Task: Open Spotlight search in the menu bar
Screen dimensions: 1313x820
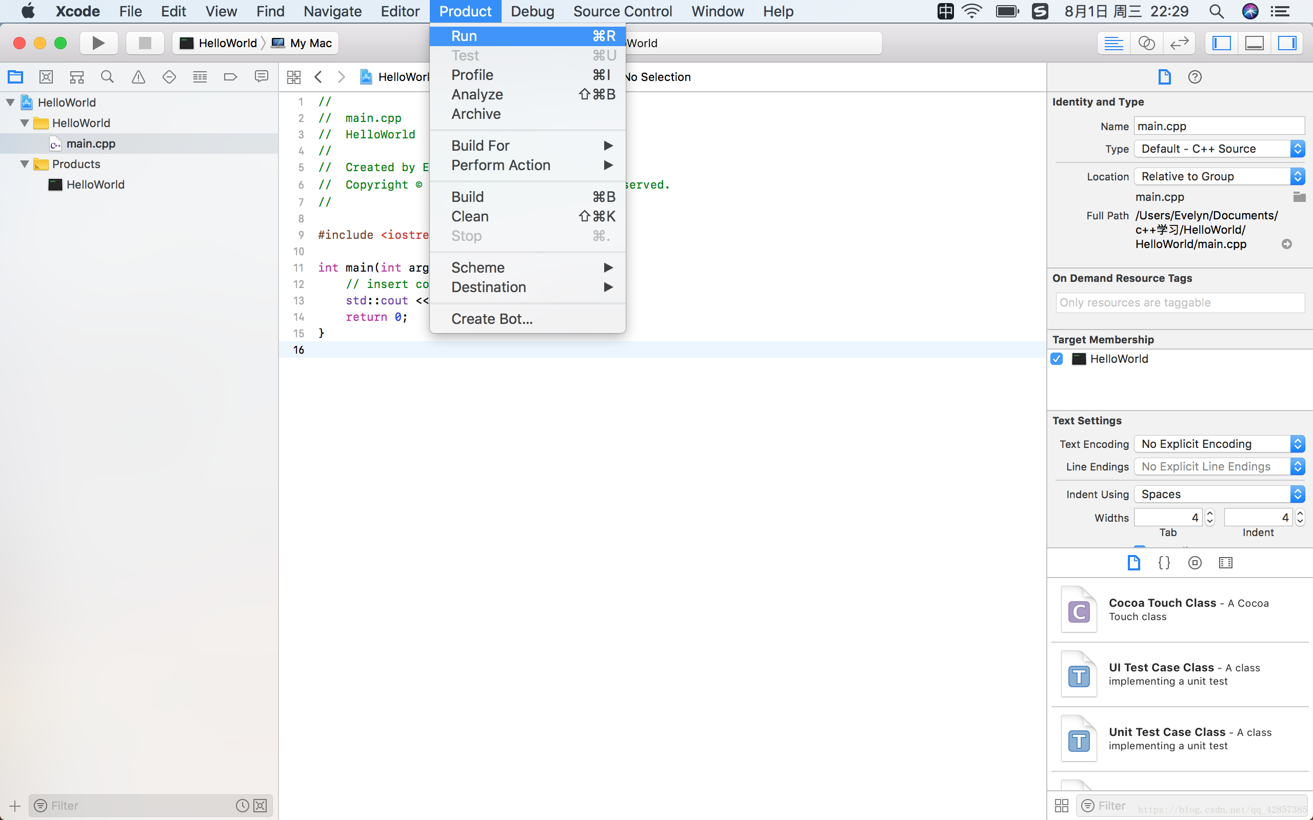Action: coord(1217,11)
